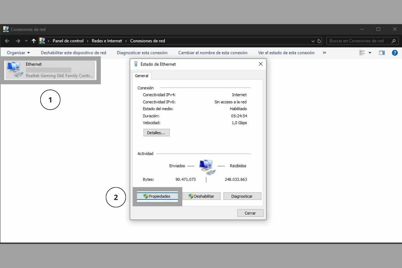Click the back navigation arrow
Image resolution: width=402 pixels, height=268 pixels.
(7, 41)
